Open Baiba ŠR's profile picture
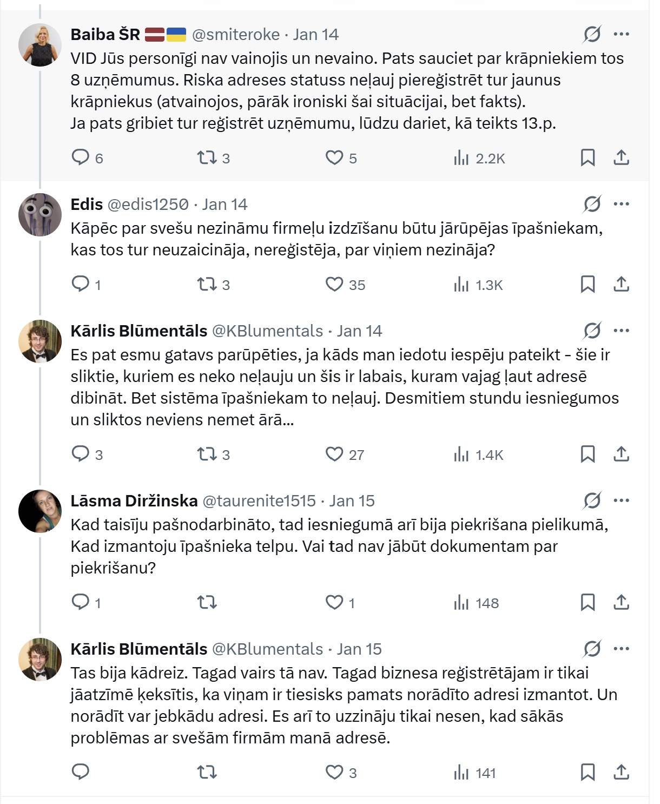This screenshot has width=660, height=804. tap(40, 45)
